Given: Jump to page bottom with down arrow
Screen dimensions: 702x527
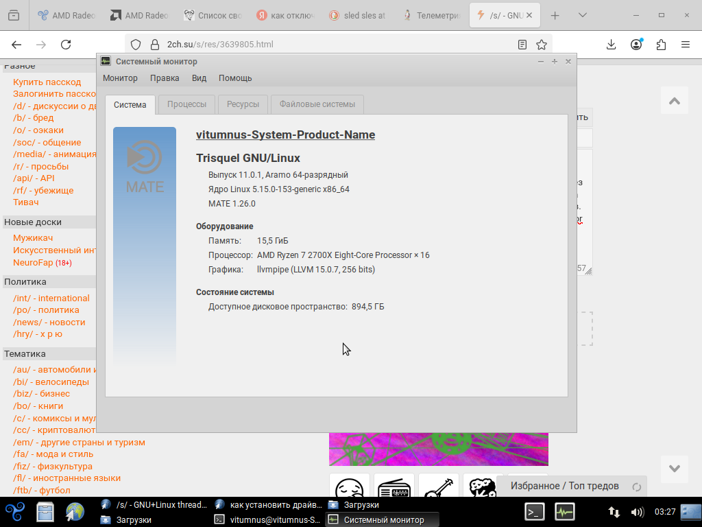Looking at the screenshot, I should click(675, 469).
